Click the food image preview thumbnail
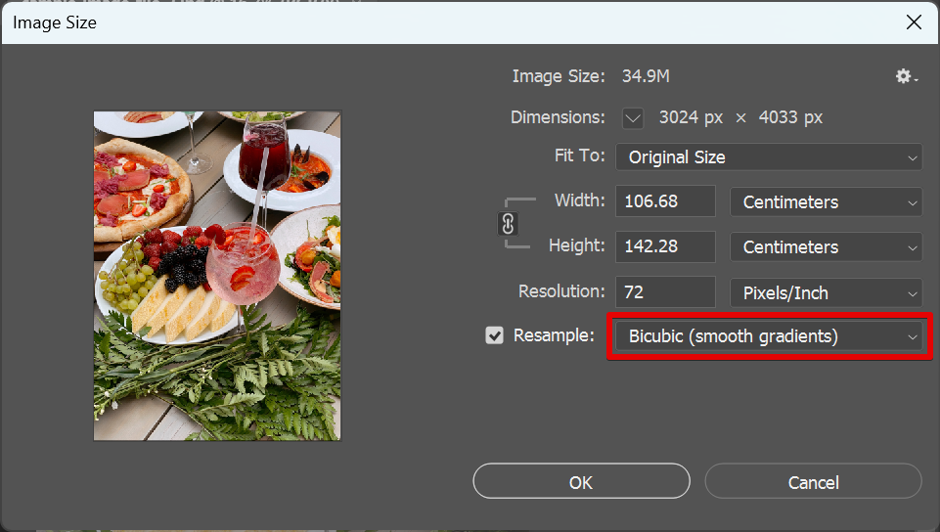The width and height of the screenshot is (940, 532). (x=217, y=275)
